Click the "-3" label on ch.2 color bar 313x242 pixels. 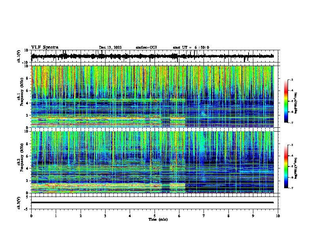(x=292, y=145)
